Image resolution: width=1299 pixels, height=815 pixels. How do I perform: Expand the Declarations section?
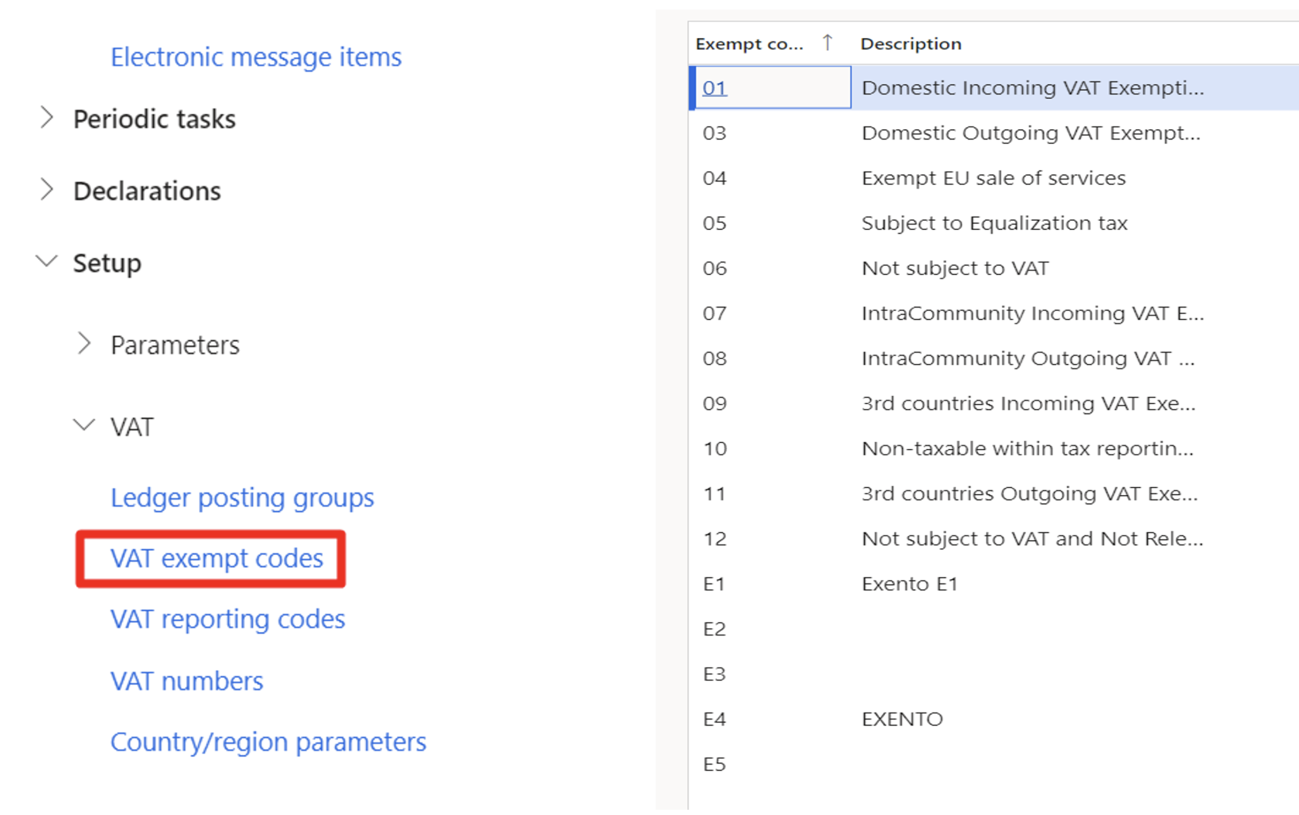tap(47, 190)
